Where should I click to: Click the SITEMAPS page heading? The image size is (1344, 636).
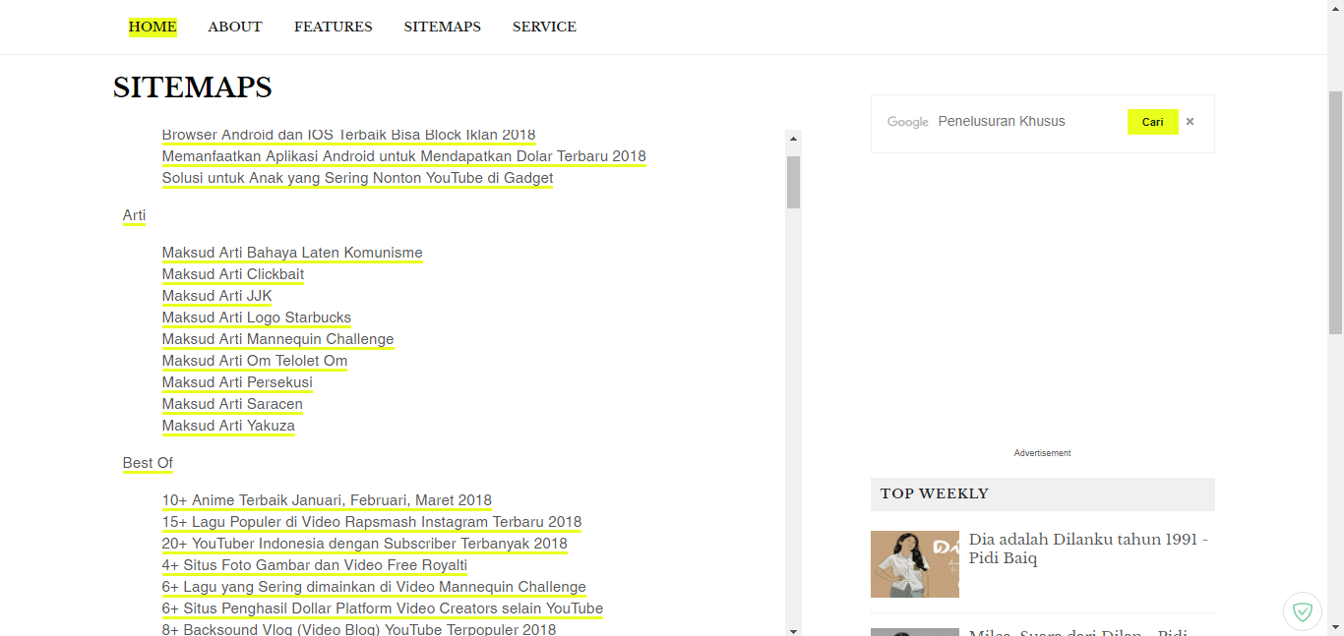pyautogui.click(x=193, y=87)
